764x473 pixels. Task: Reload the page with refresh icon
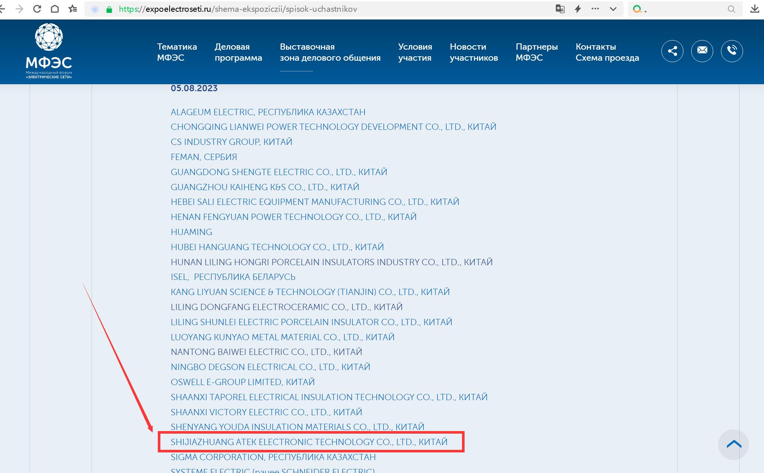(x=37, y=9)
